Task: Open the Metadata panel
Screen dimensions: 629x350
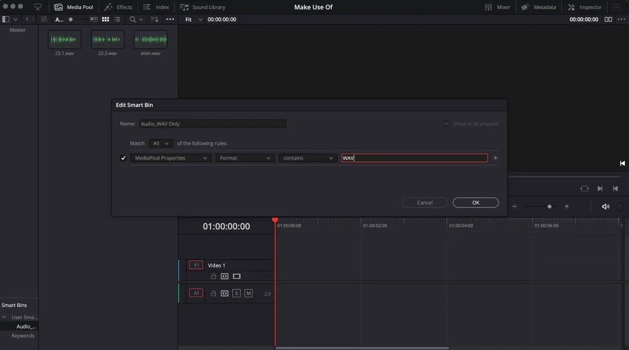Action: coord(539,7)
